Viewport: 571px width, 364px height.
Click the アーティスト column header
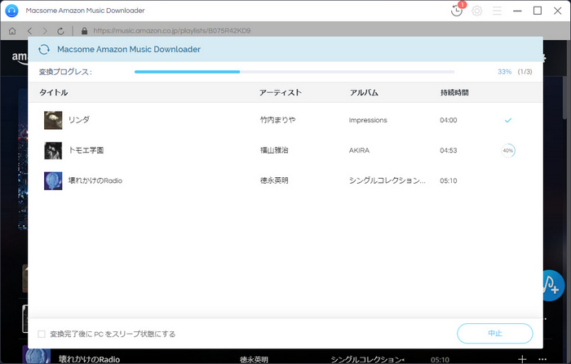281,92
